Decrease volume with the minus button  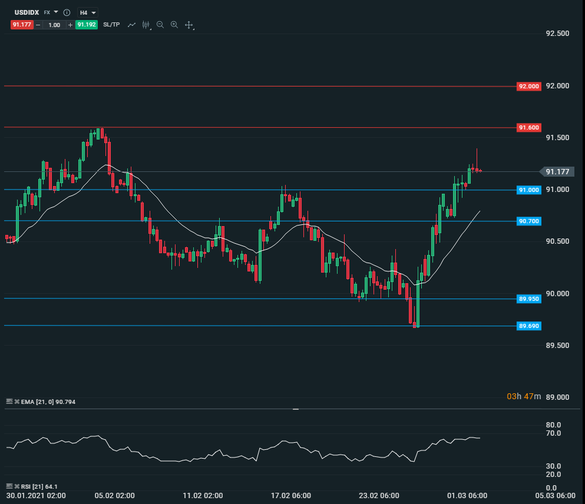pos(38,25)
